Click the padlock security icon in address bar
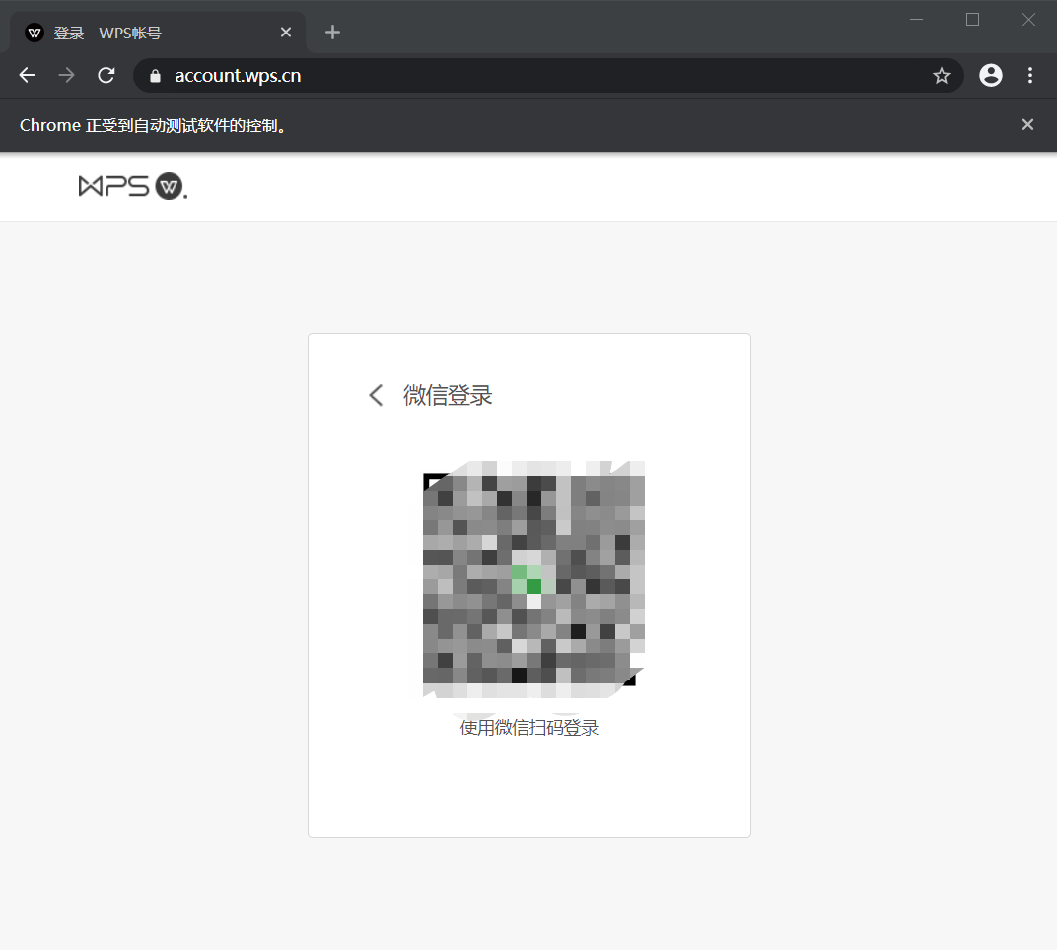1057x950 pixels. coord(154,75)
